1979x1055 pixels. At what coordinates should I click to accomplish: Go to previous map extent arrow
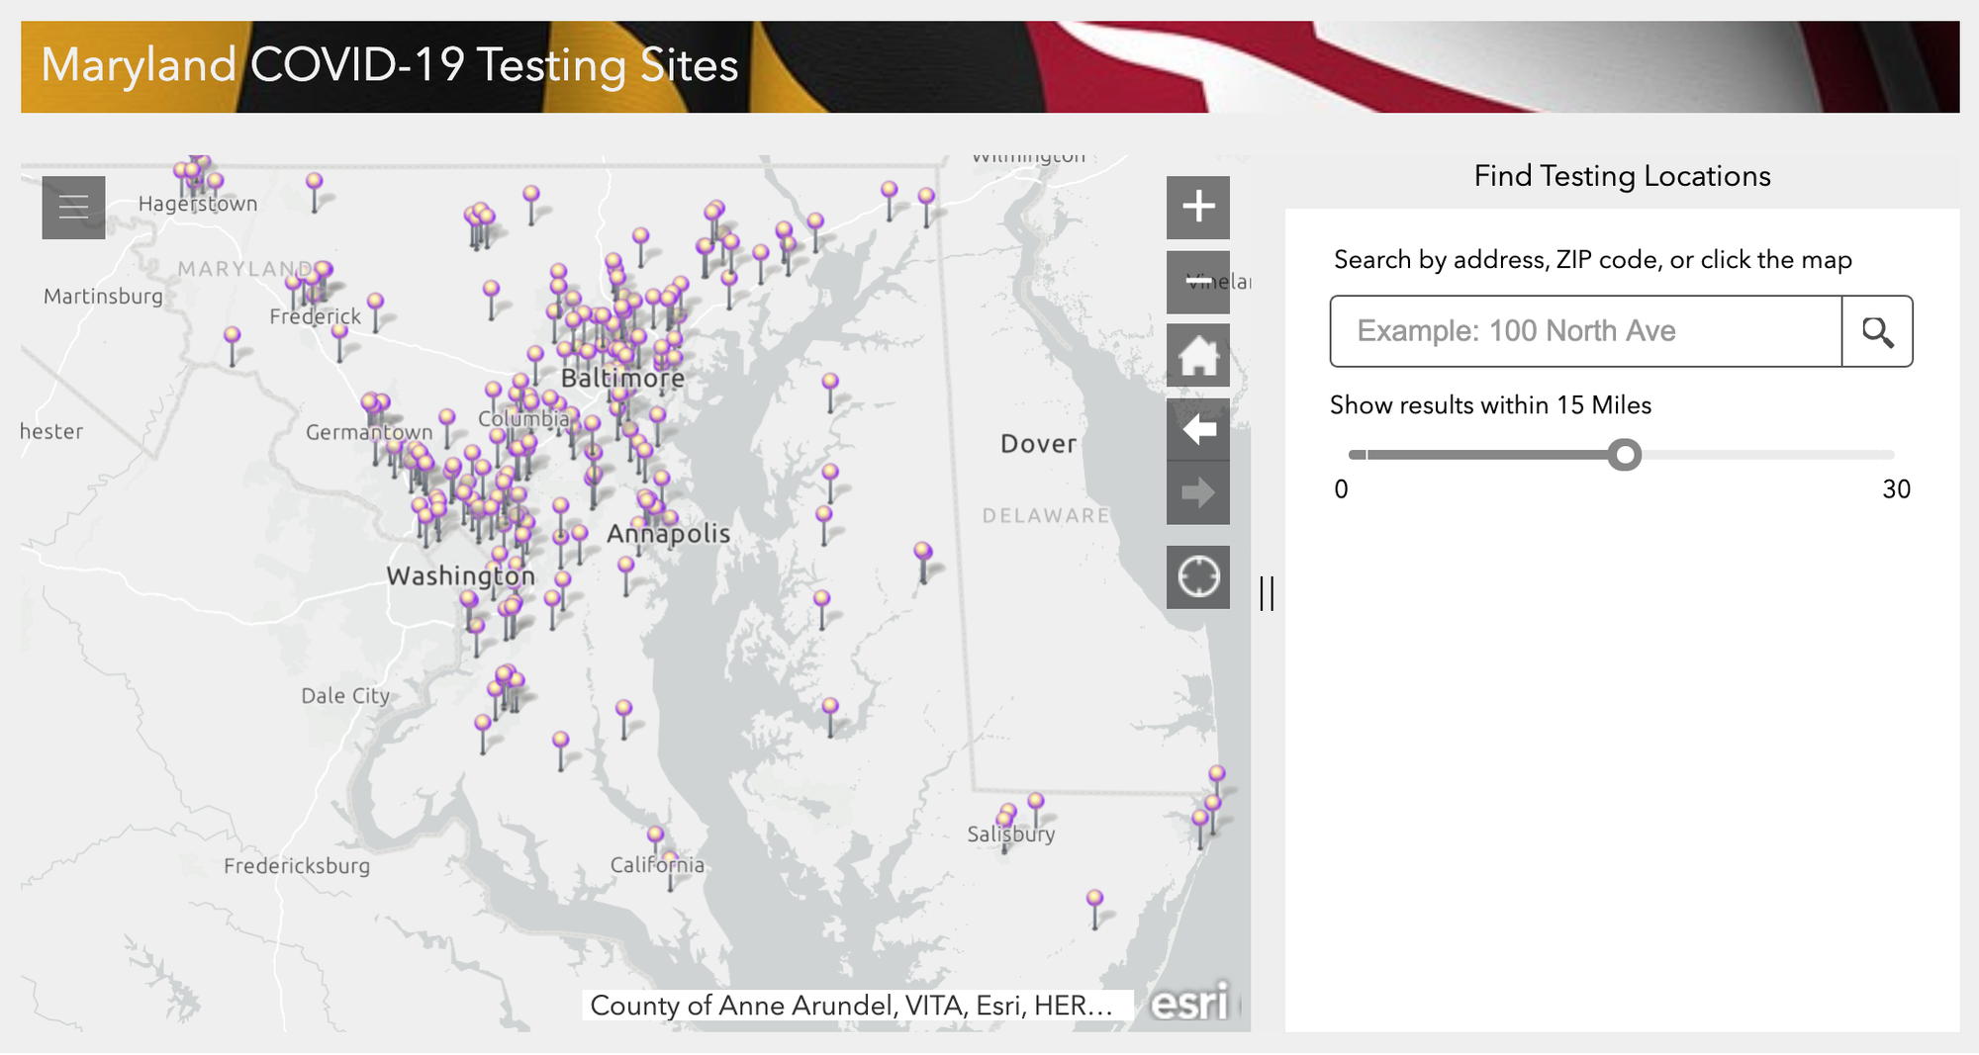(1197, 430)
